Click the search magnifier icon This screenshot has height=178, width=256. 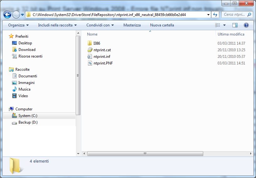tap(249, 15)
